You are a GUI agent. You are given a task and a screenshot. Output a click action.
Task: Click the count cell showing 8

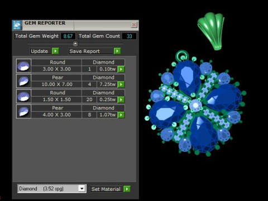pyautogui.click(x=89, y=114)
